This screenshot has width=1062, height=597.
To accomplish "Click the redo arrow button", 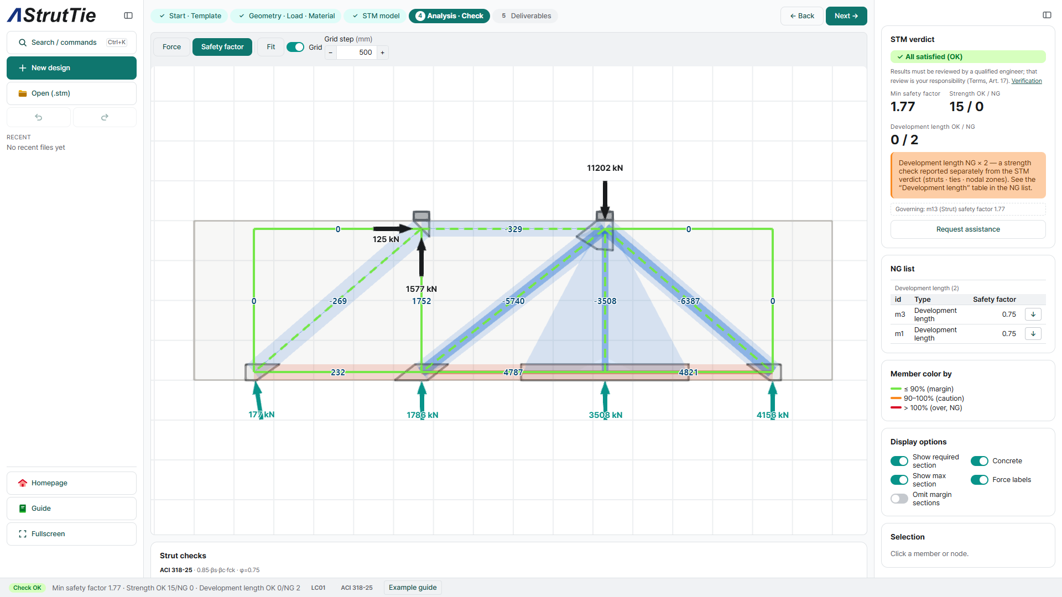I will tap(105, 117).
